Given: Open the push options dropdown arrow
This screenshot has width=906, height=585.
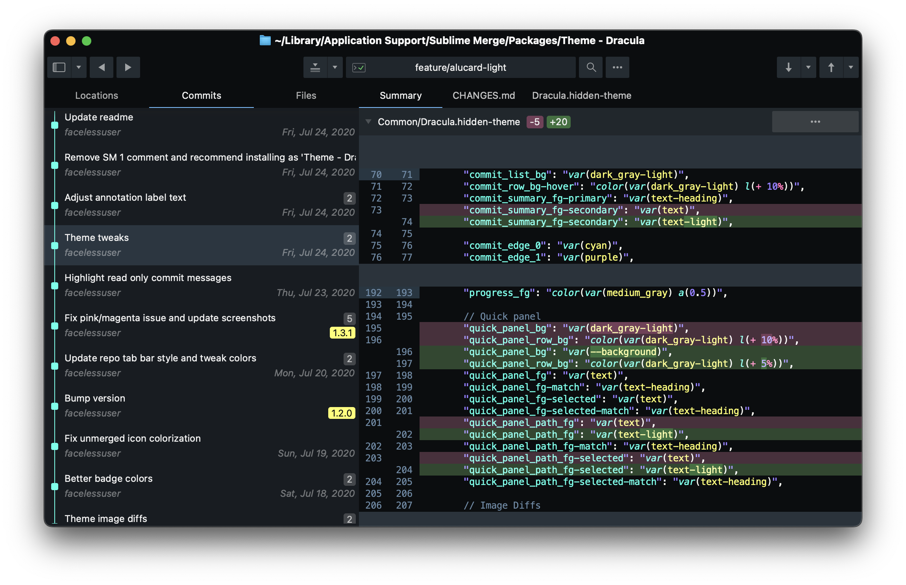Looking at the screenshot, I should [x=851, y=67].
